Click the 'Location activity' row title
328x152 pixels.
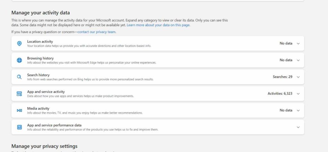coord(40,41)
